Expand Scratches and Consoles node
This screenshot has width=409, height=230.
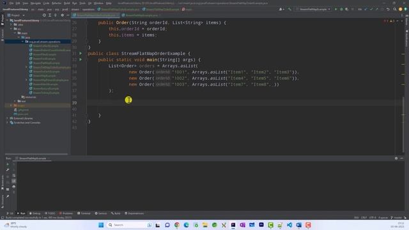[x=8, y=123]
